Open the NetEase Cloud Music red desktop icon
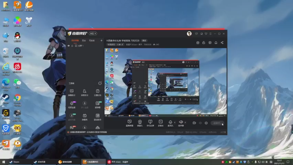 coord(17,68)
